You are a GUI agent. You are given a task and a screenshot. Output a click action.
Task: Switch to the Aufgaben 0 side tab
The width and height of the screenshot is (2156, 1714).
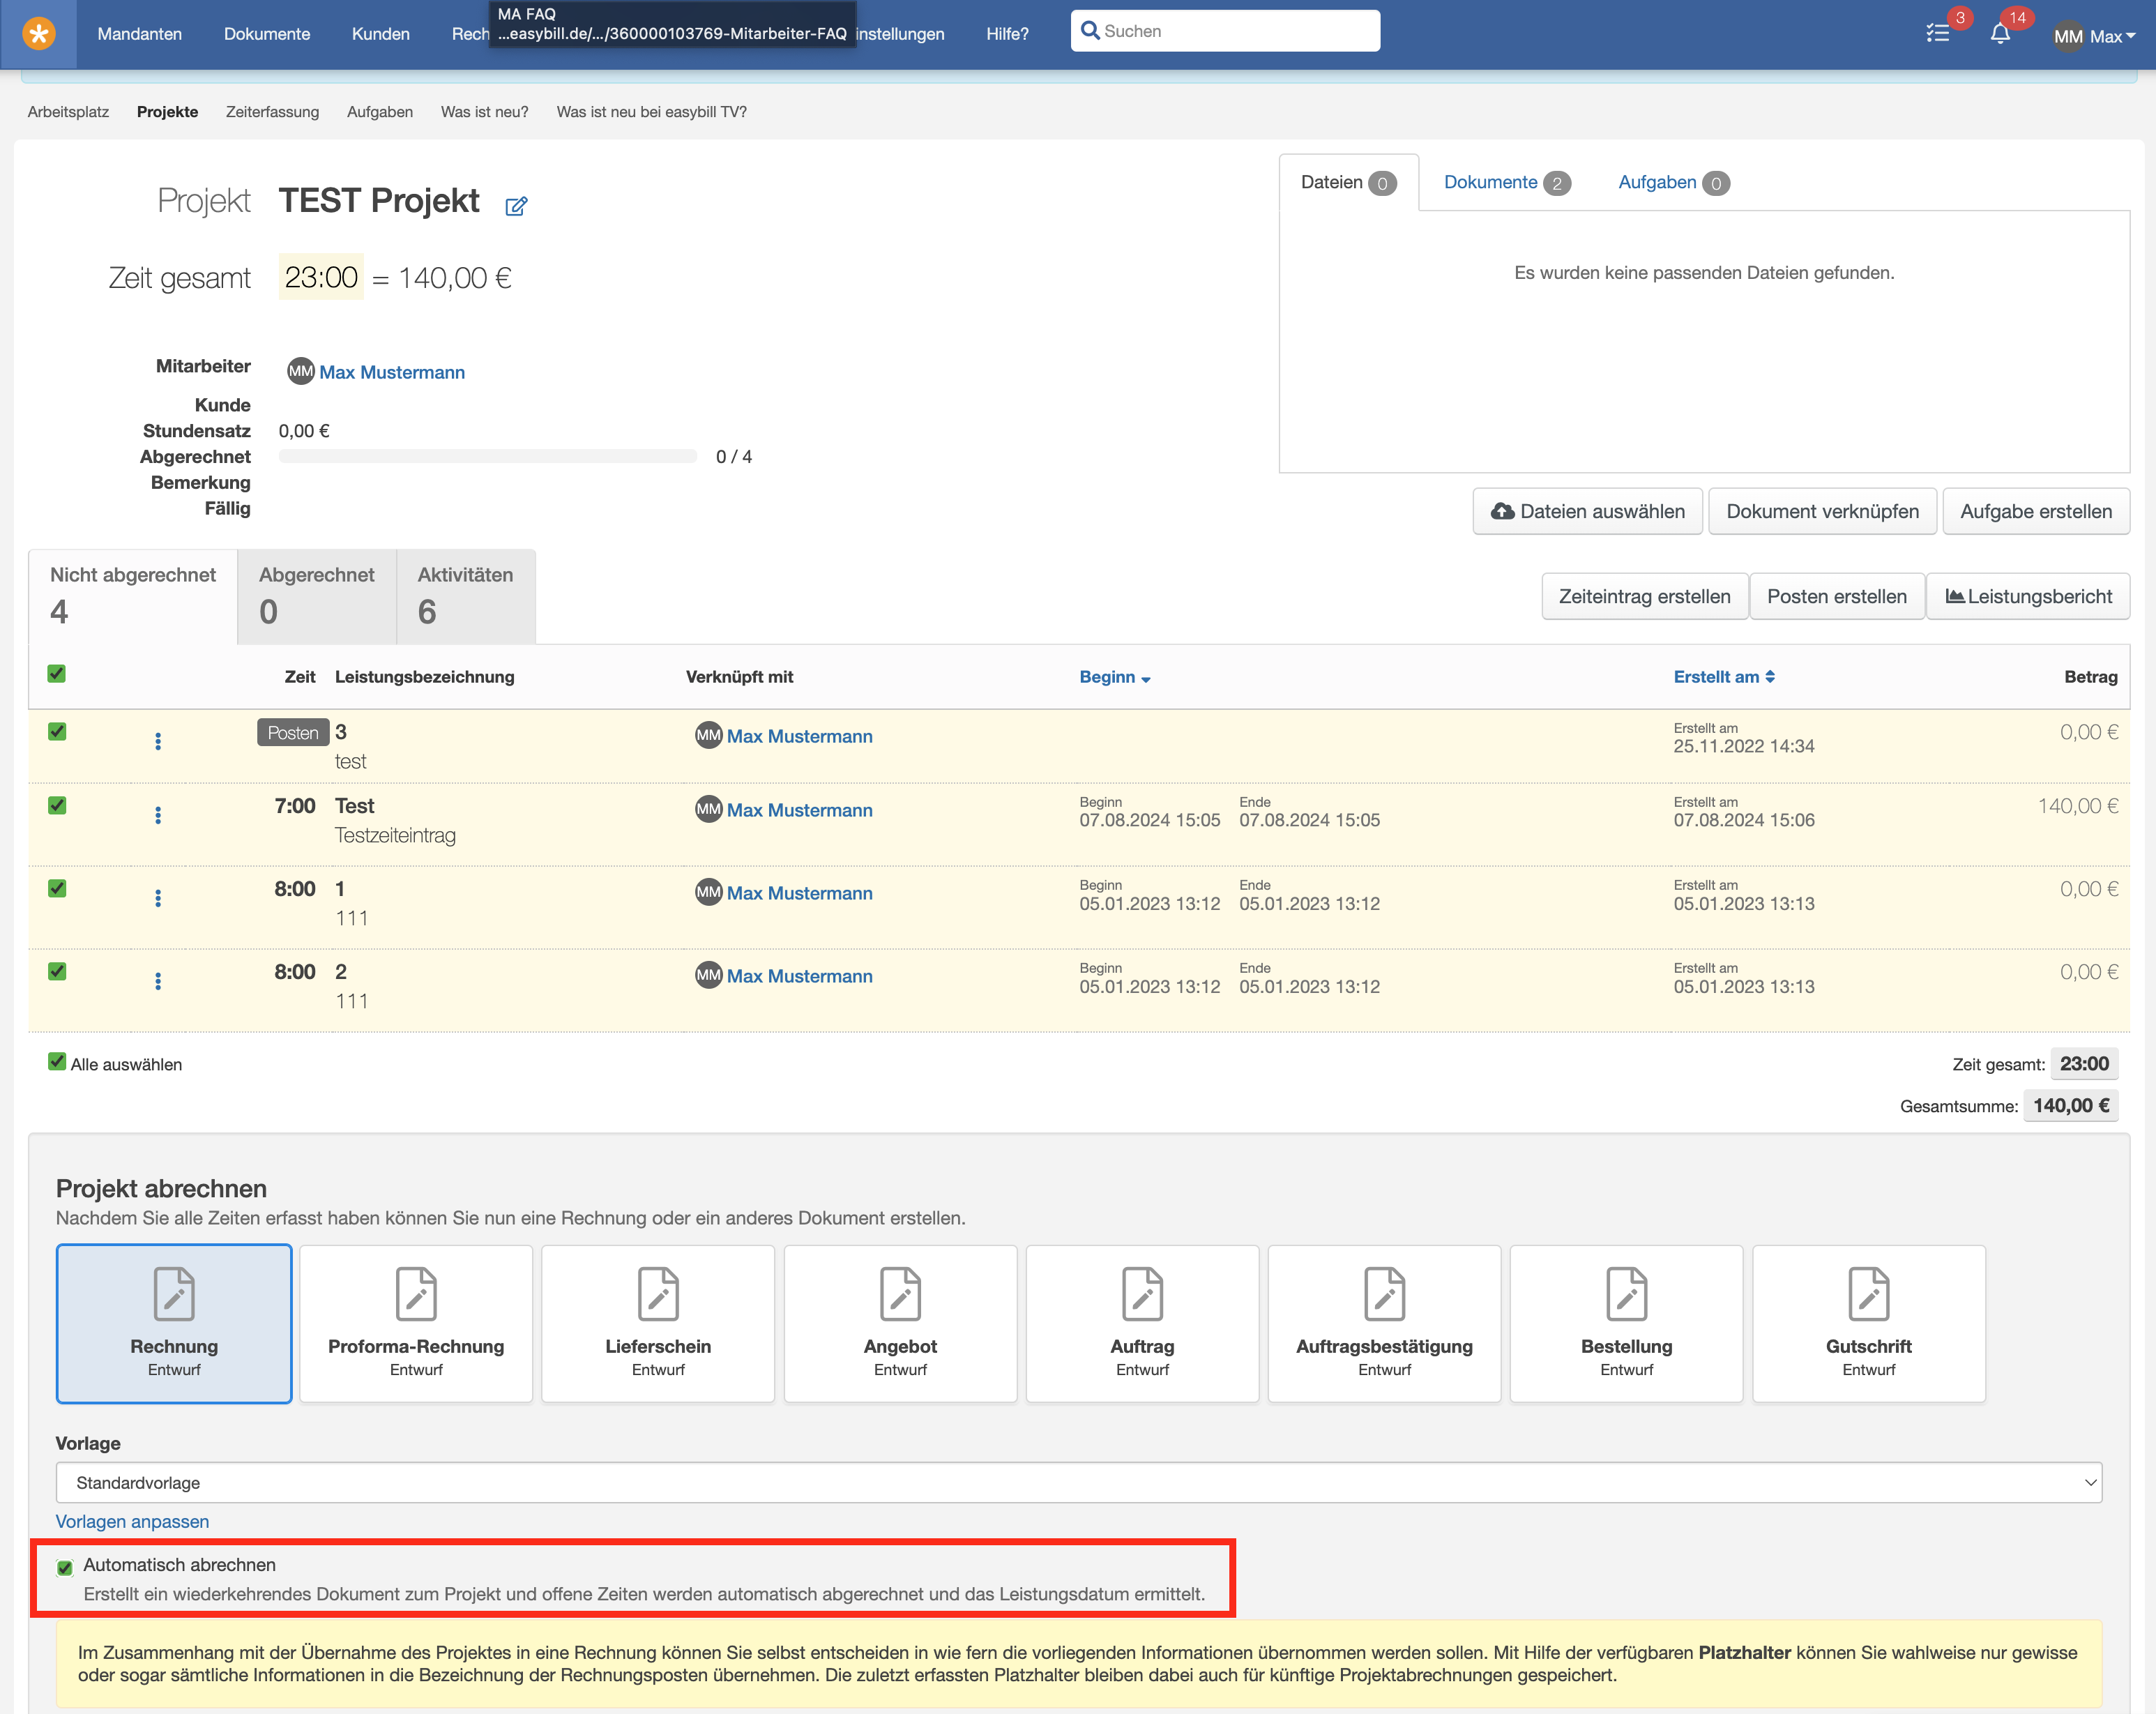click(1674, 182)
